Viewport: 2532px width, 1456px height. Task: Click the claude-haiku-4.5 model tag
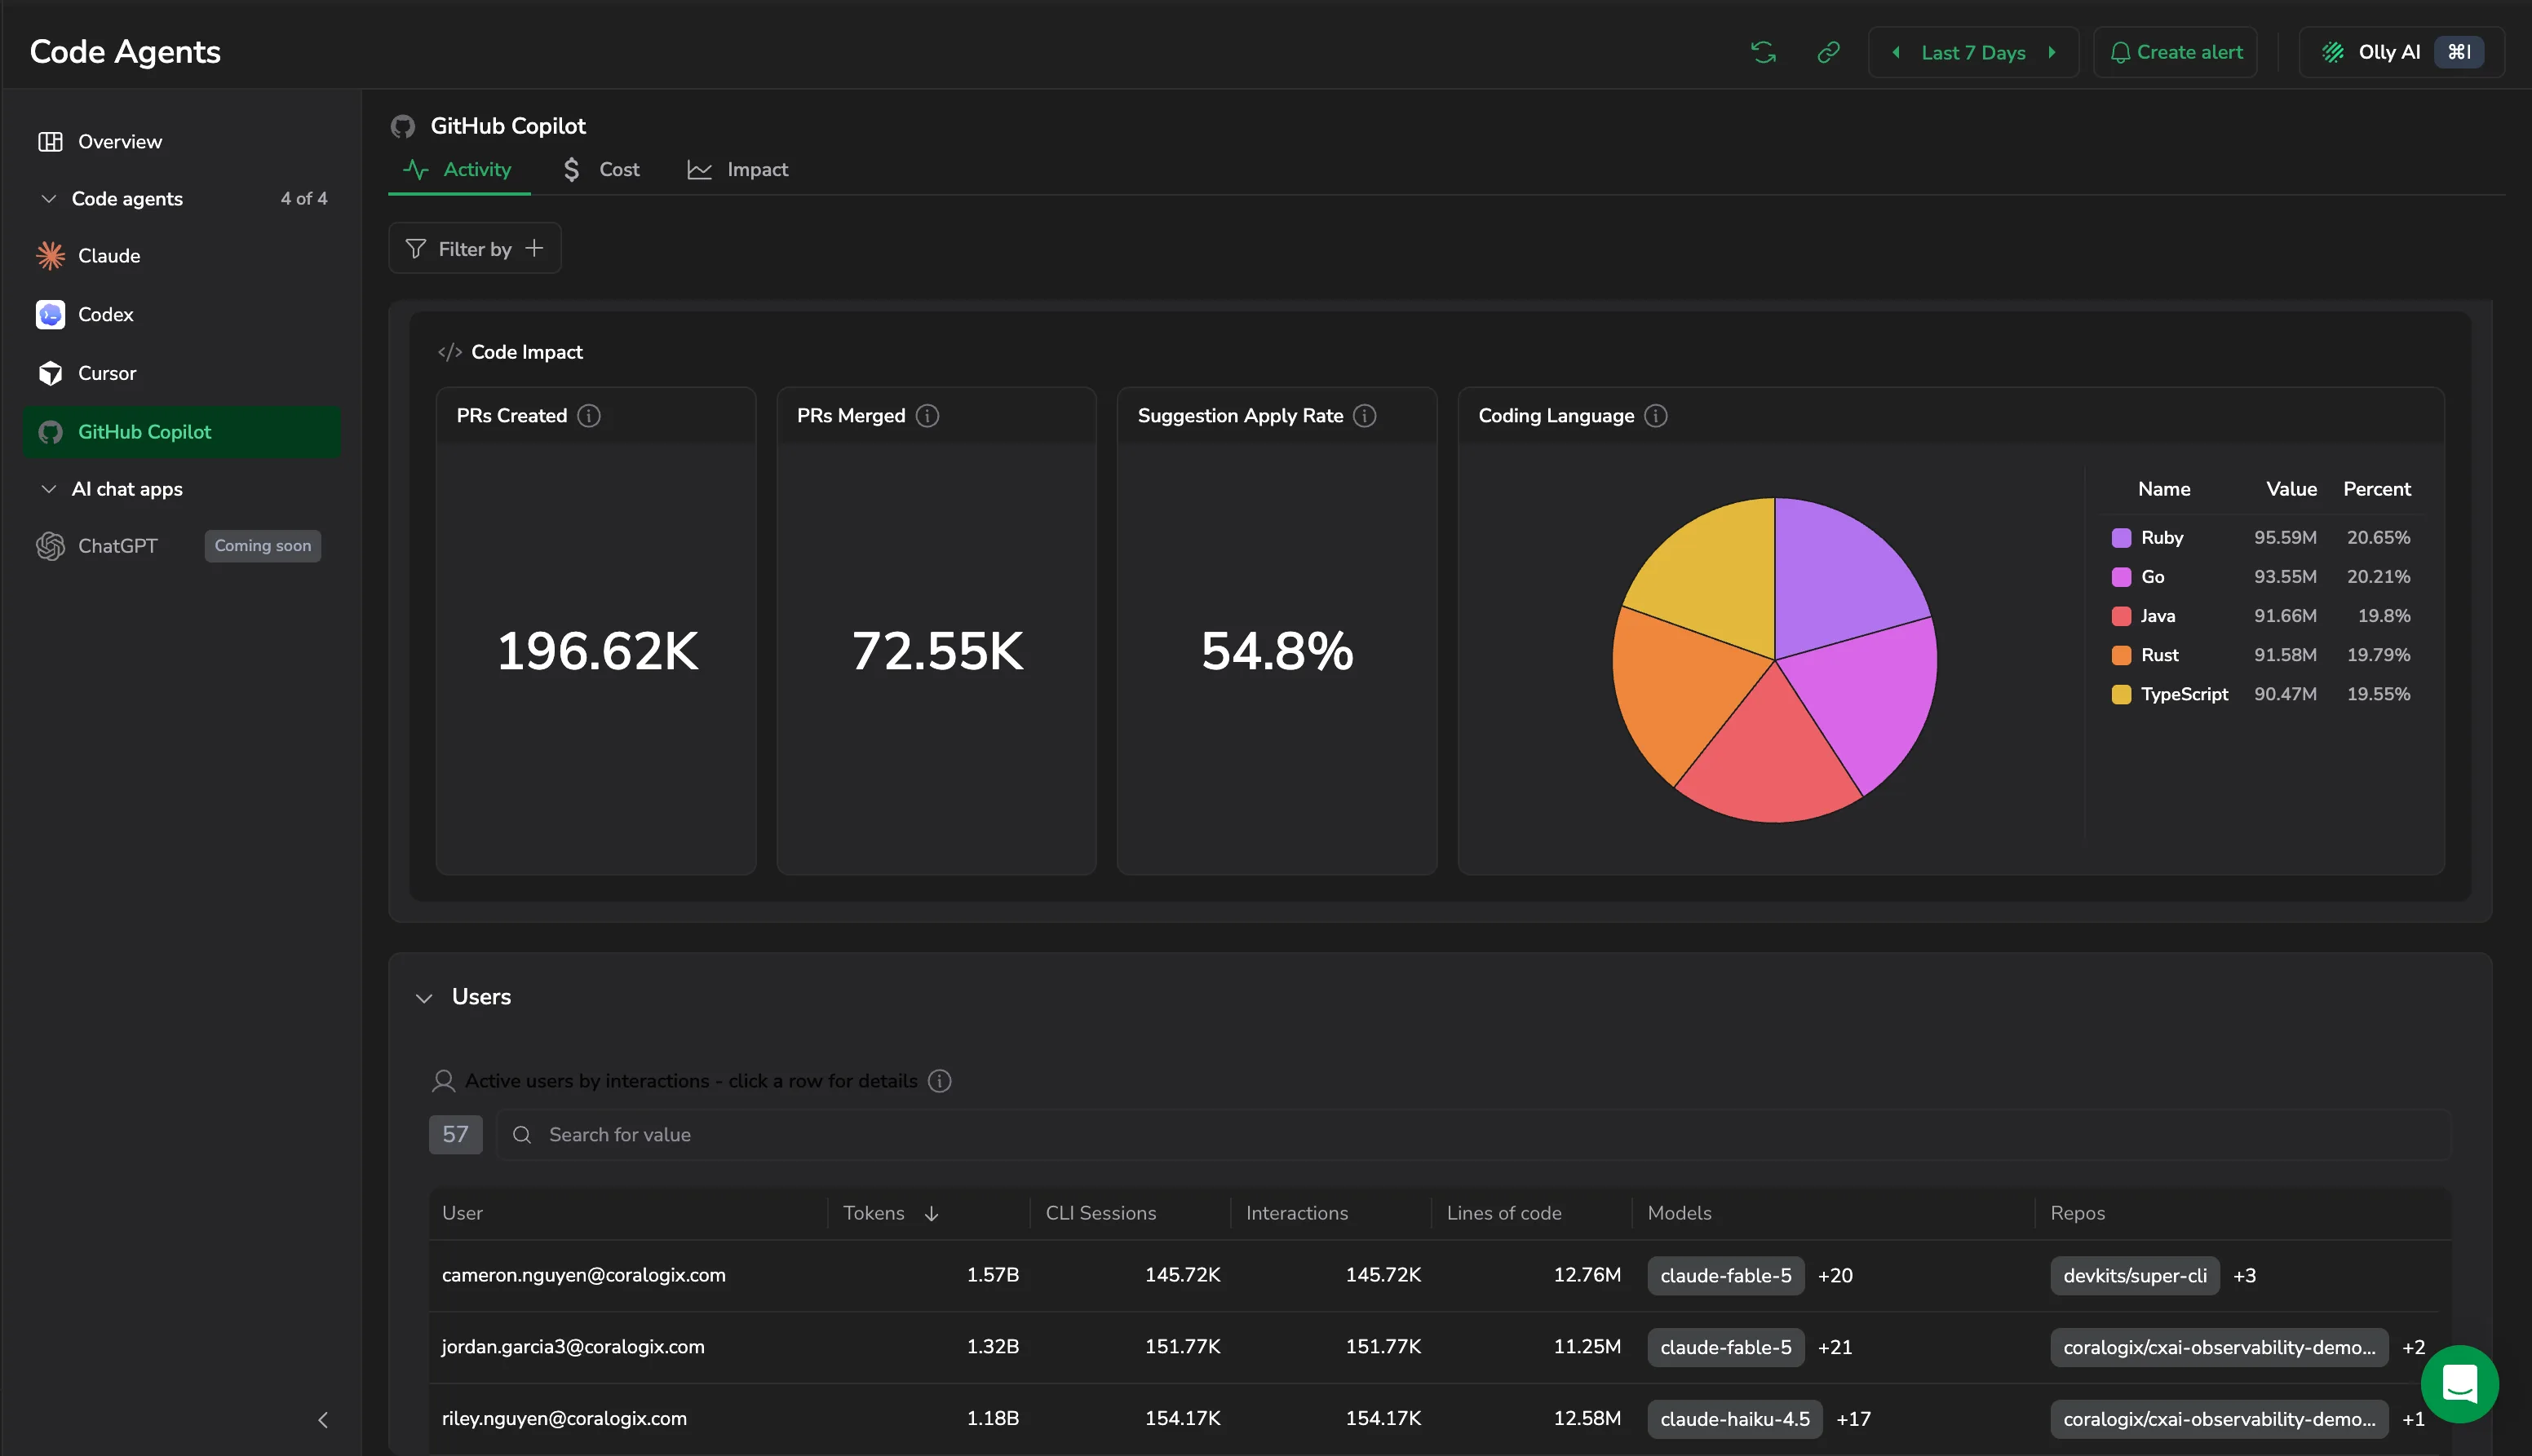[1733, 1420]
